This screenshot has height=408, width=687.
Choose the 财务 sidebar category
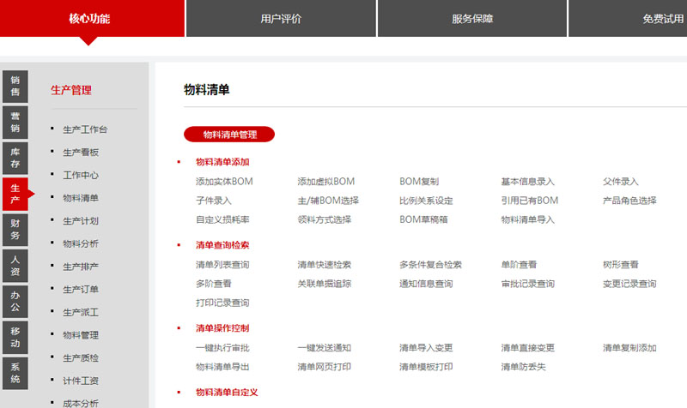coord(15,229)
